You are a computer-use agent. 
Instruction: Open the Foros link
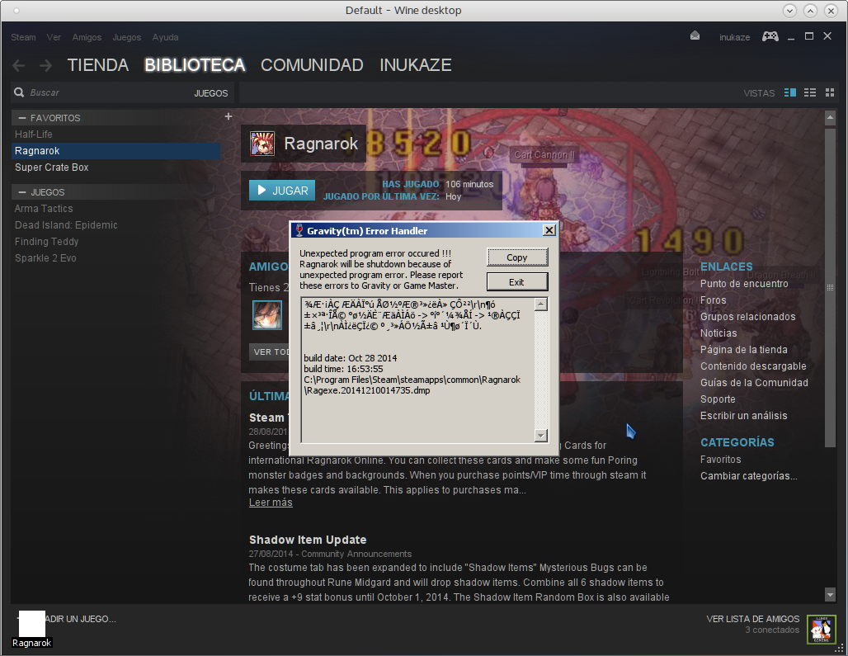point(714,300)
